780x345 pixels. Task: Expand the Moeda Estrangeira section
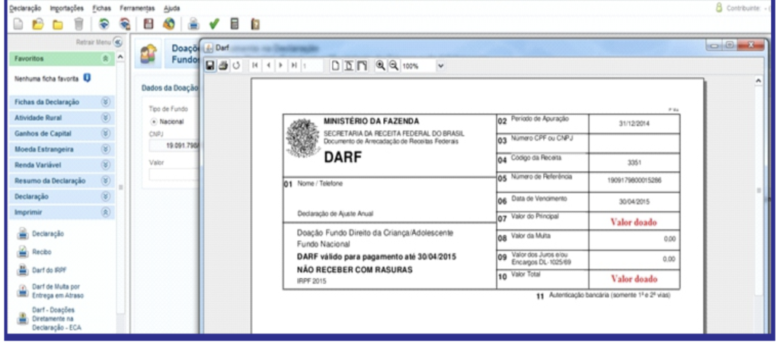pos(105,150)
